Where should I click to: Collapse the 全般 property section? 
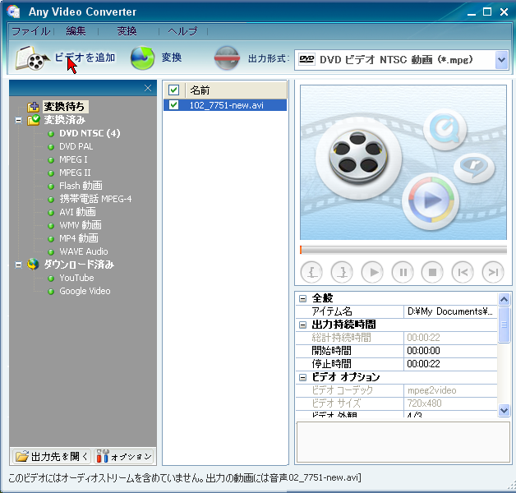click(x=302, y=298)
